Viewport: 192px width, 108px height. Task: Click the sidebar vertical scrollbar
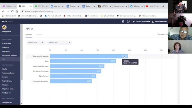click(x=22, y=52)
